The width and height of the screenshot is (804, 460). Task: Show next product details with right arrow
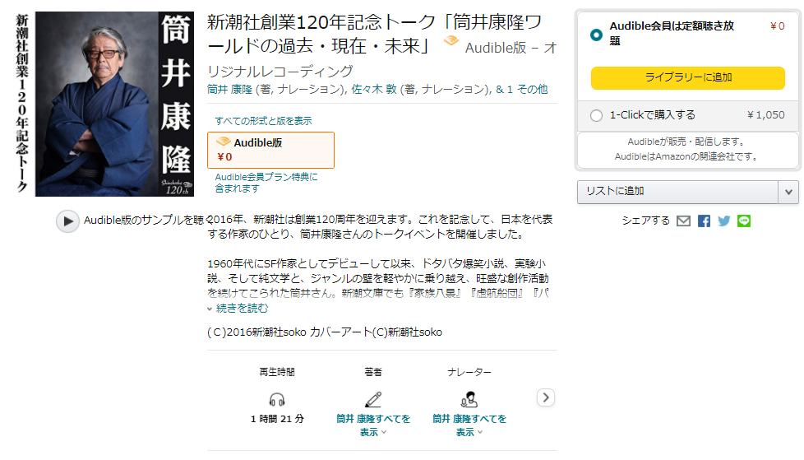pyautogui.click(x=546, y=397)
